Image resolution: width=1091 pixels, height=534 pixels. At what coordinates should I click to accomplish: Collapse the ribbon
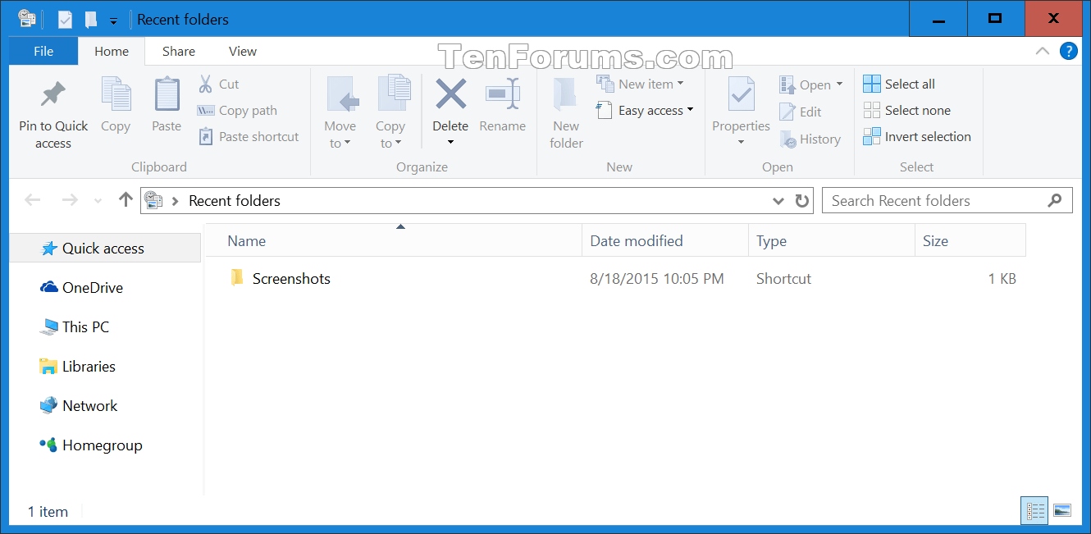[x=1042, y=51]
